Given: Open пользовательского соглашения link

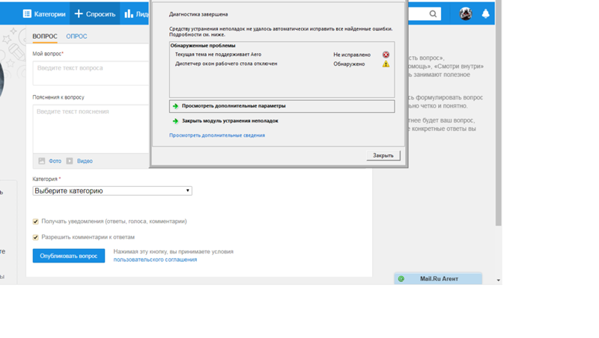Looking at the screenshot, I should (155, 259).
